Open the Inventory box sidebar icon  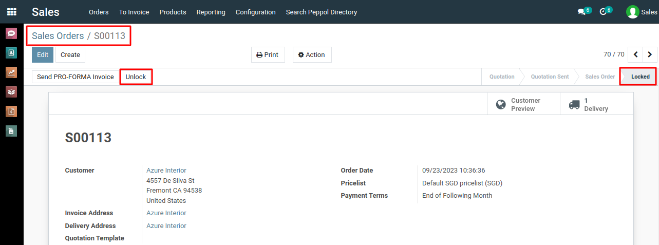(11, 92)
